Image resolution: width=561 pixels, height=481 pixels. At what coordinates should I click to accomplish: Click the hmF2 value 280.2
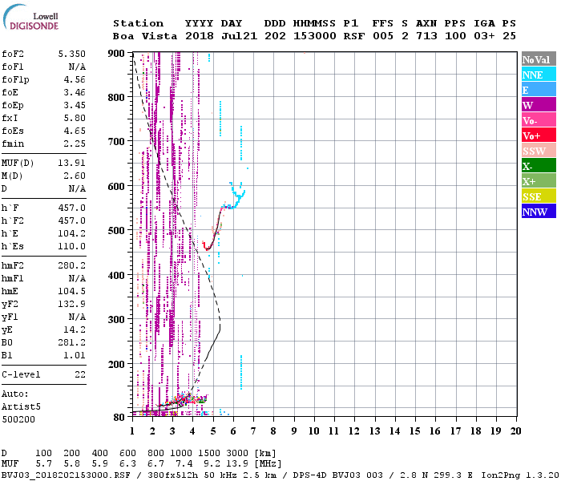(x=71, y=265)
